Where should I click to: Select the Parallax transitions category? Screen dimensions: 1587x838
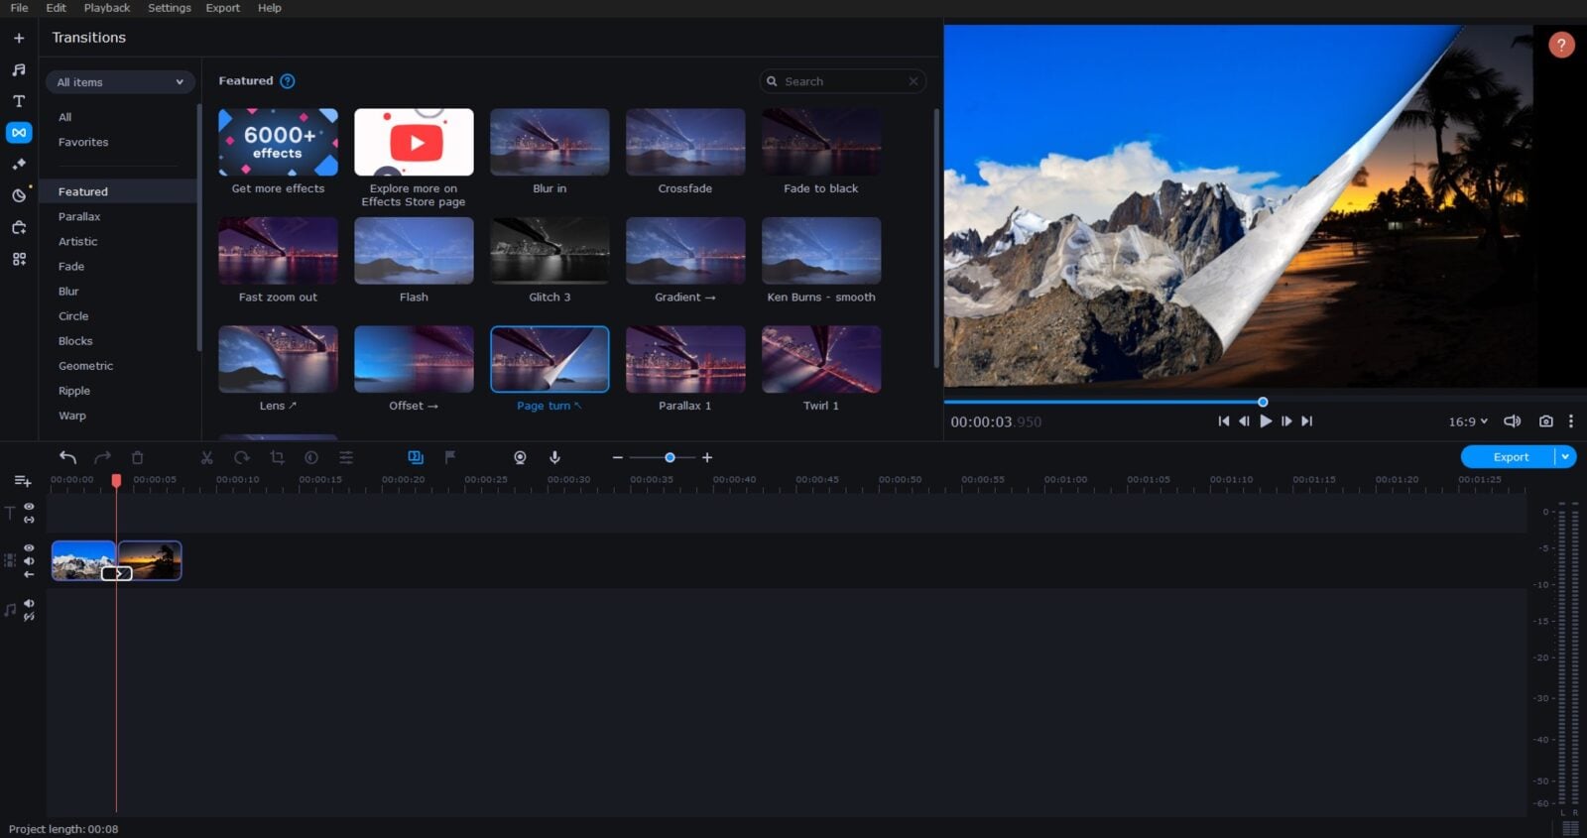(79, 216)
